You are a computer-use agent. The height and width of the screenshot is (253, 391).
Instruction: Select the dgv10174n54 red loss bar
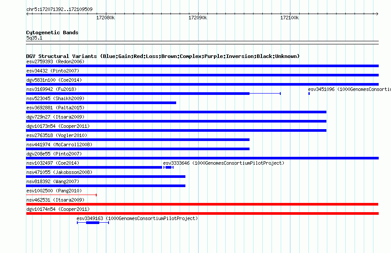(x=202, y=213)
